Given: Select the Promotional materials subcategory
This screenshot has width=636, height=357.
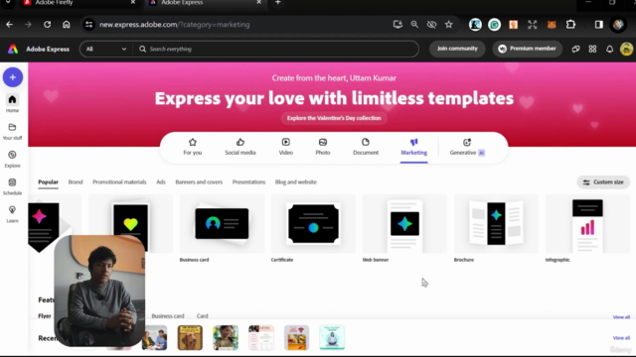Looking at the screenshot, I should (x=119, y=182).
